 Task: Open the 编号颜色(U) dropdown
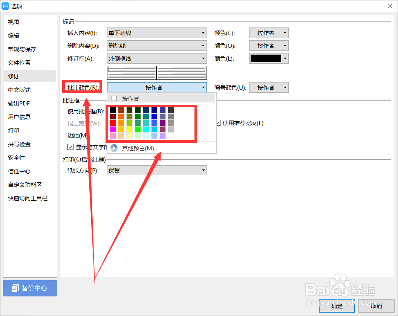269,87
